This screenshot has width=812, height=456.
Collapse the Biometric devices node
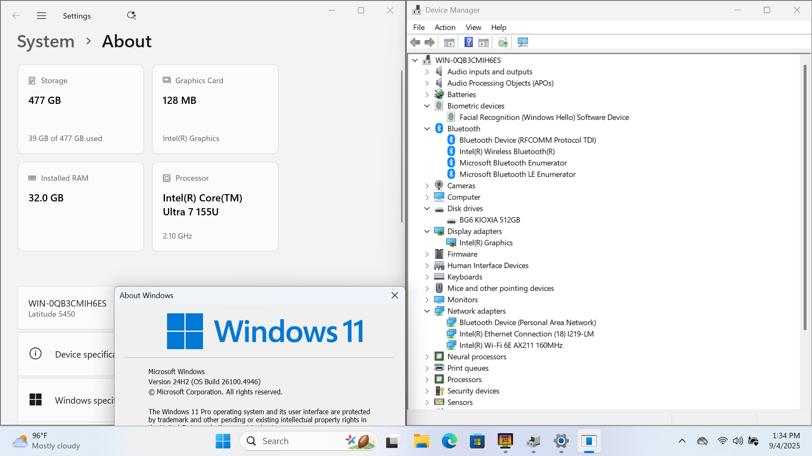point(427,106)
